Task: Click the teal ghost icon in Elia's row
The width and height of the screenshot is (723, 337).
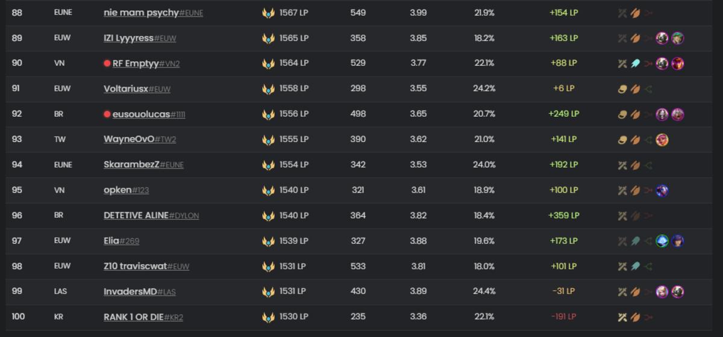Action: click(635, 241)
